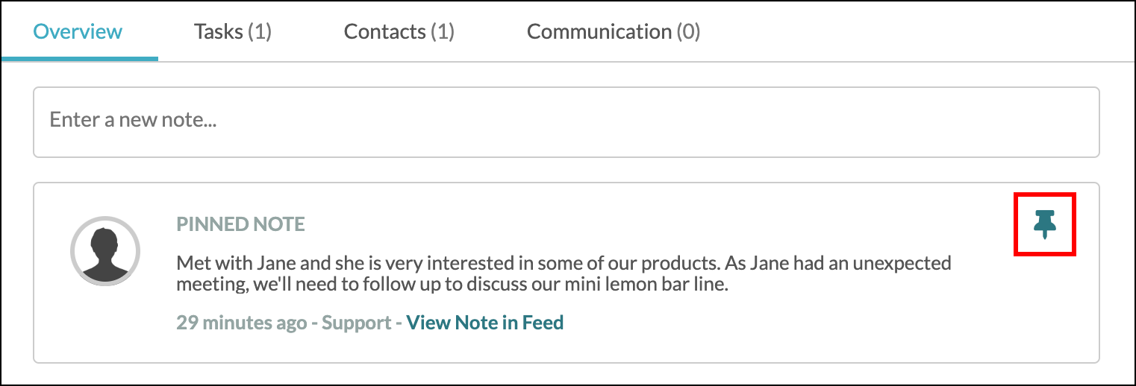The width and height of the screenshot is (1136, 386).
Task: Go to the Communication (0) tab
Action: (x=614, y=32)
